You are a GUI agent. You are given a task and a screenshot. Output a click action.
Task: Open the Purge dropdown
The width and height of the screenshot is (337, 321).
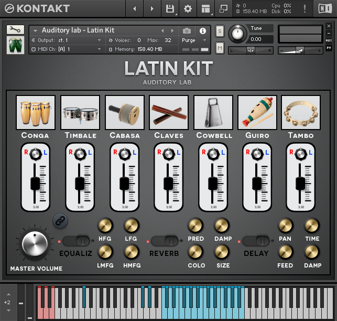194,40
